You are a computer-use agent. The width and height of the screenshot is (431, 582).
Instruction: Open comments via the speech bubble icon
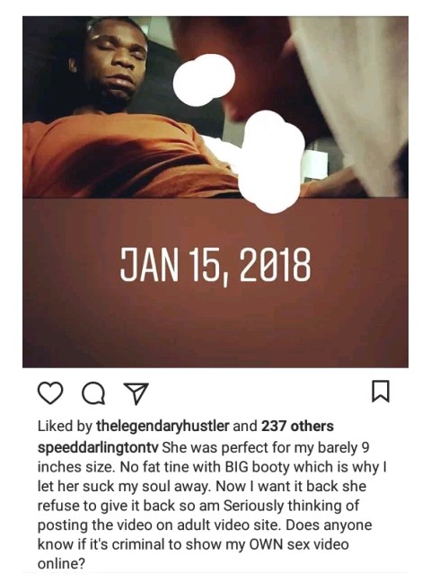coord(93,393)
